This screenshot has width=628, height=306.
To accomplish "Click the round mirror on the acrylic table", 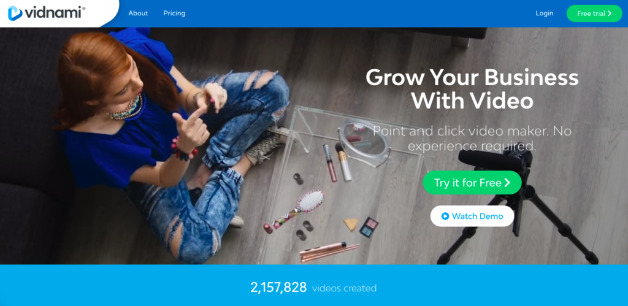I will pyautogui.click(x=364, y=142).
